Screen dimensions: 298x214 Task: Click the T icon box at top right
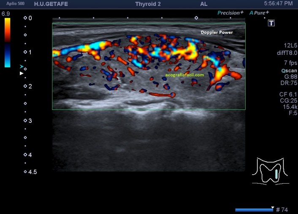pyautogui.click(x=271, y=23)
